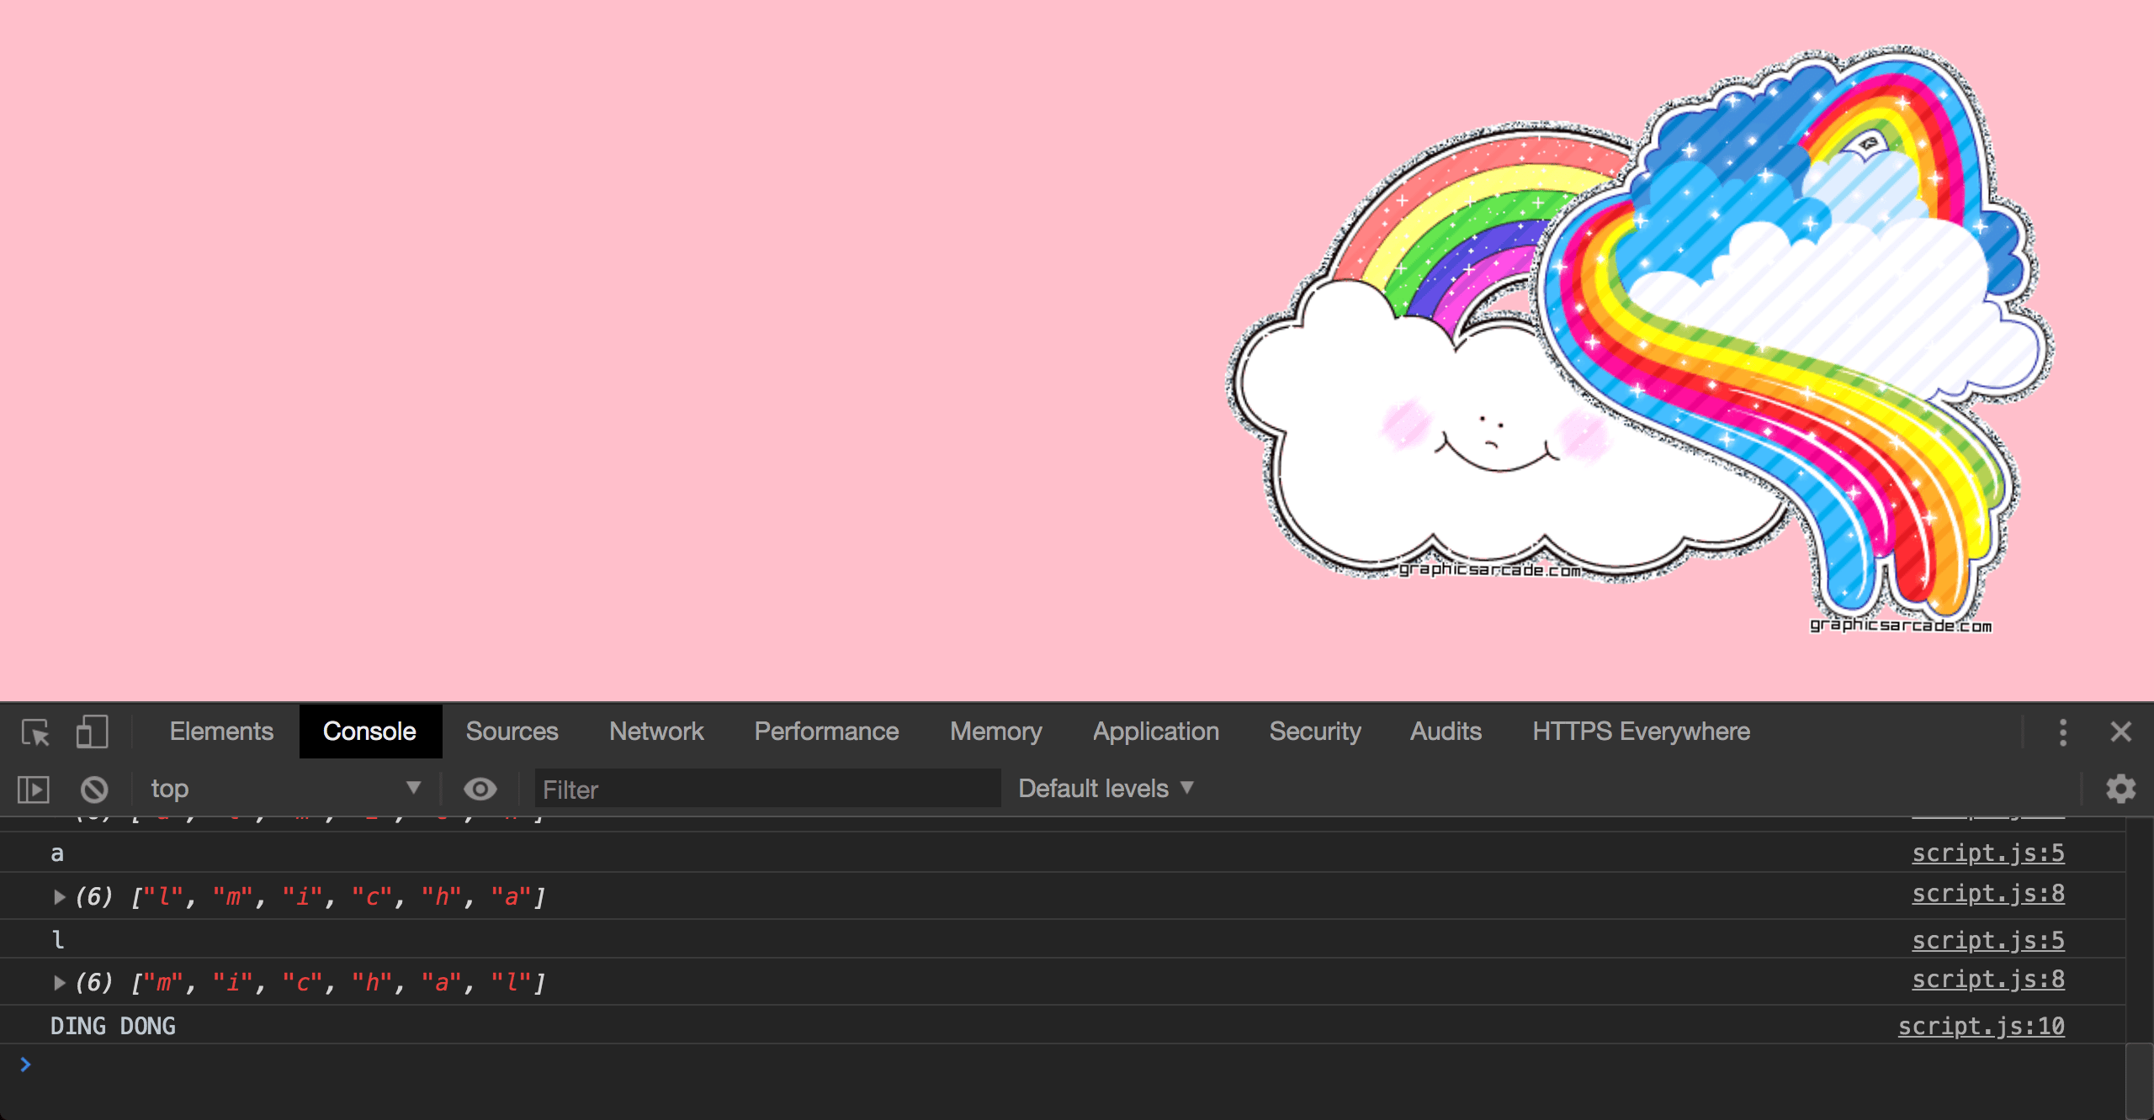2154x1120 pixels.
Task: Clear console with the ban icon
Action: coord(94,789)
